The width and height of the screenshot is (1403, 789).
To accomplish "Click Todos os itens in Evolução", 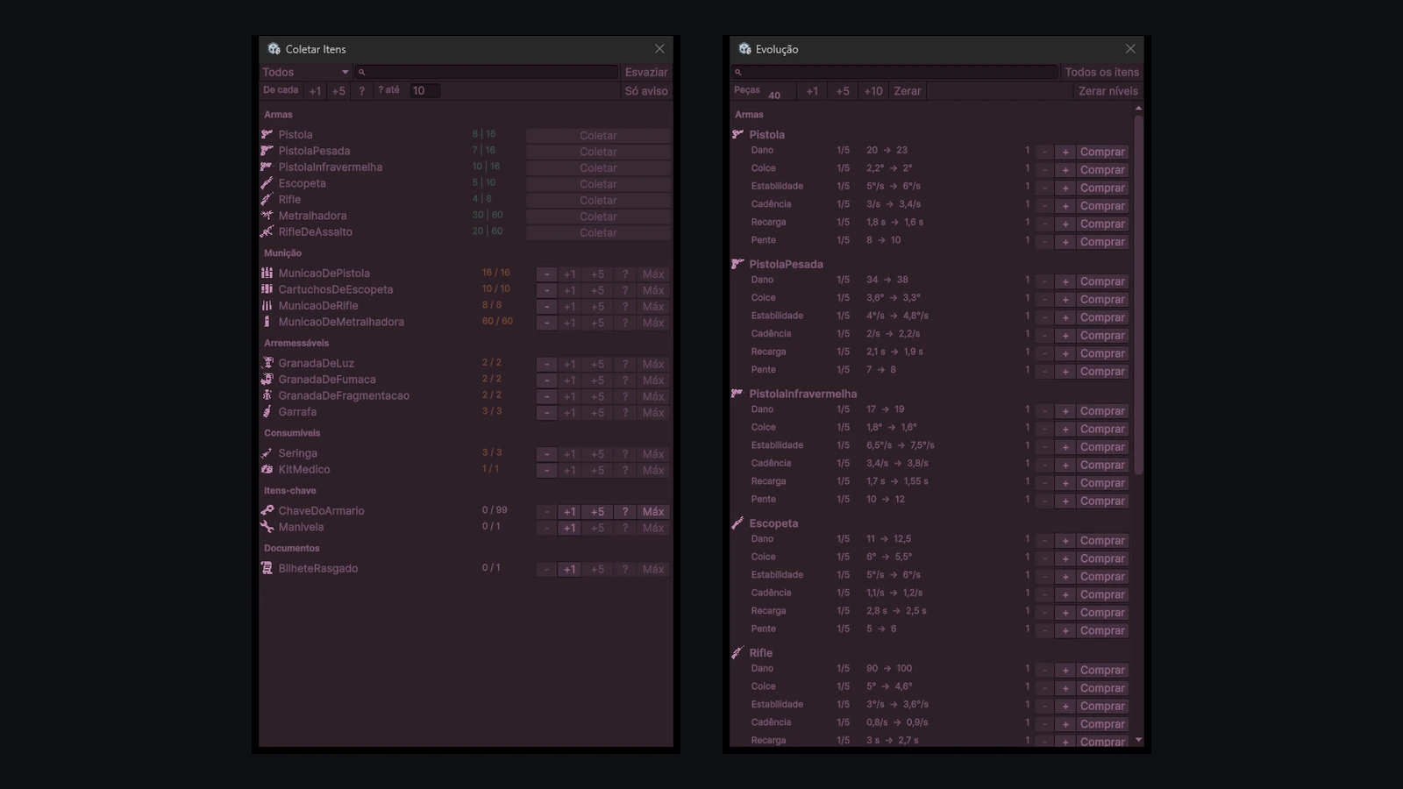I will [x=1102, y=72].
